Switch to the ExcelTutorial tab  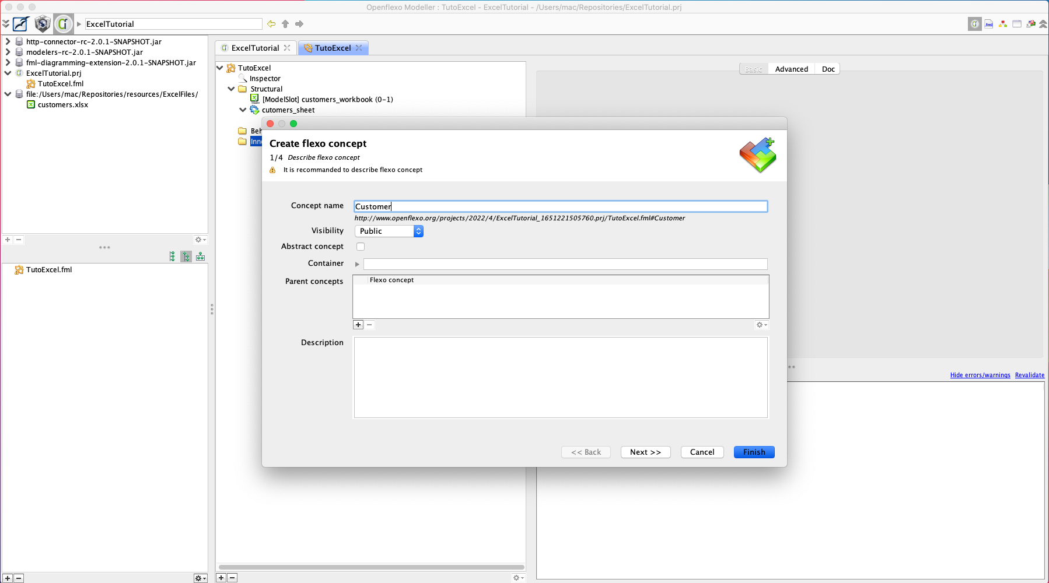[x=256, y=48]
